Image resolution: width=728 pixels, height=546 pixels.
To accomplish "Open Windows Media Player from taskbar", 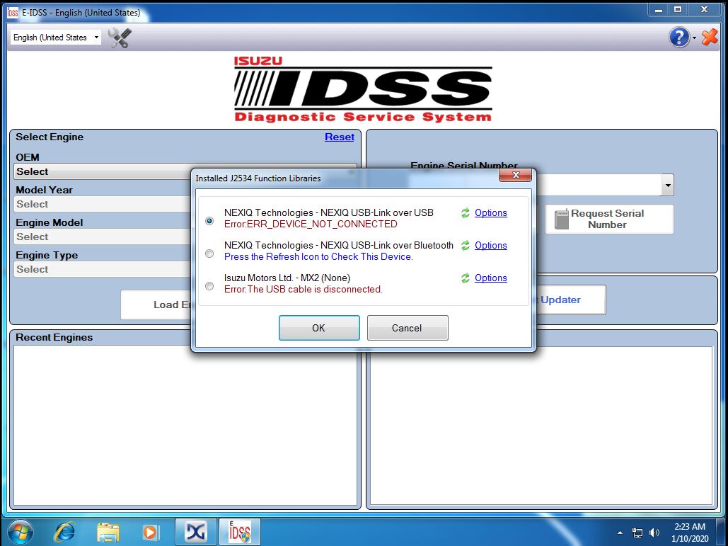I will pos(151,532).
